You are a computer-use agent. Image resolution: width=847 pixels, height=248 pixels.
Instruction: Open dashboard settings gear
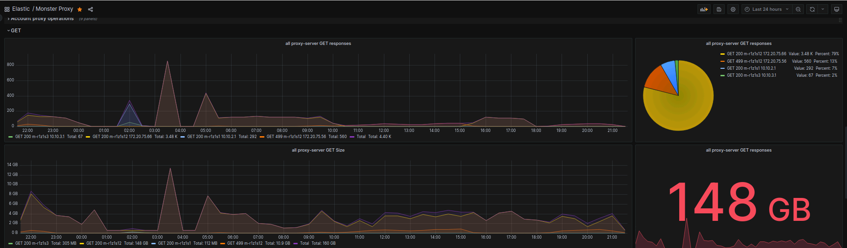733,9
